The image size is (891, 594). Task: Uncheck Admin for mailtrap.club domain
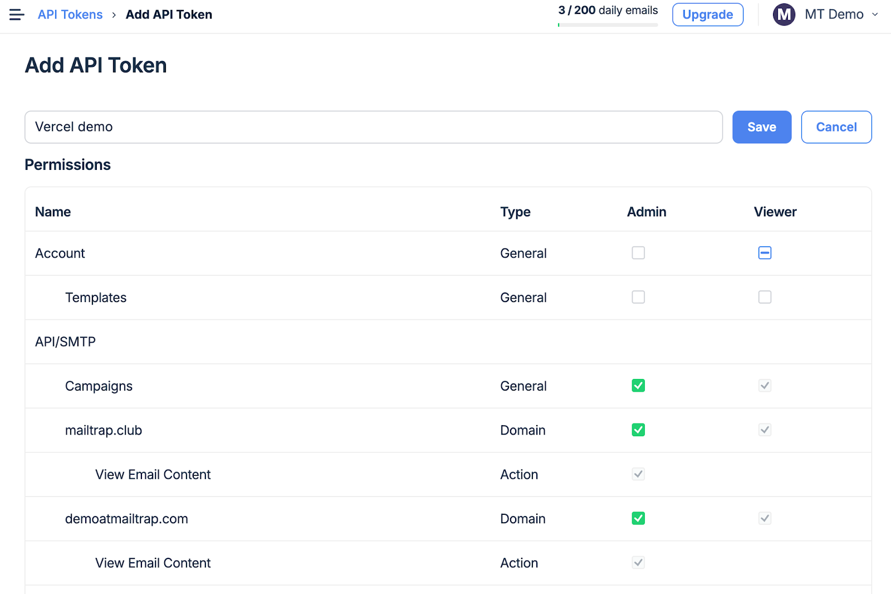pyautogui.click(x=638, y=430)
